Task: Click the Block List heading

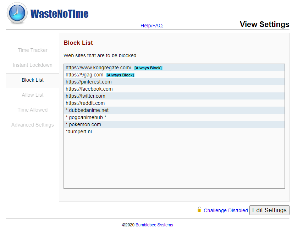Action: [78, 43]
